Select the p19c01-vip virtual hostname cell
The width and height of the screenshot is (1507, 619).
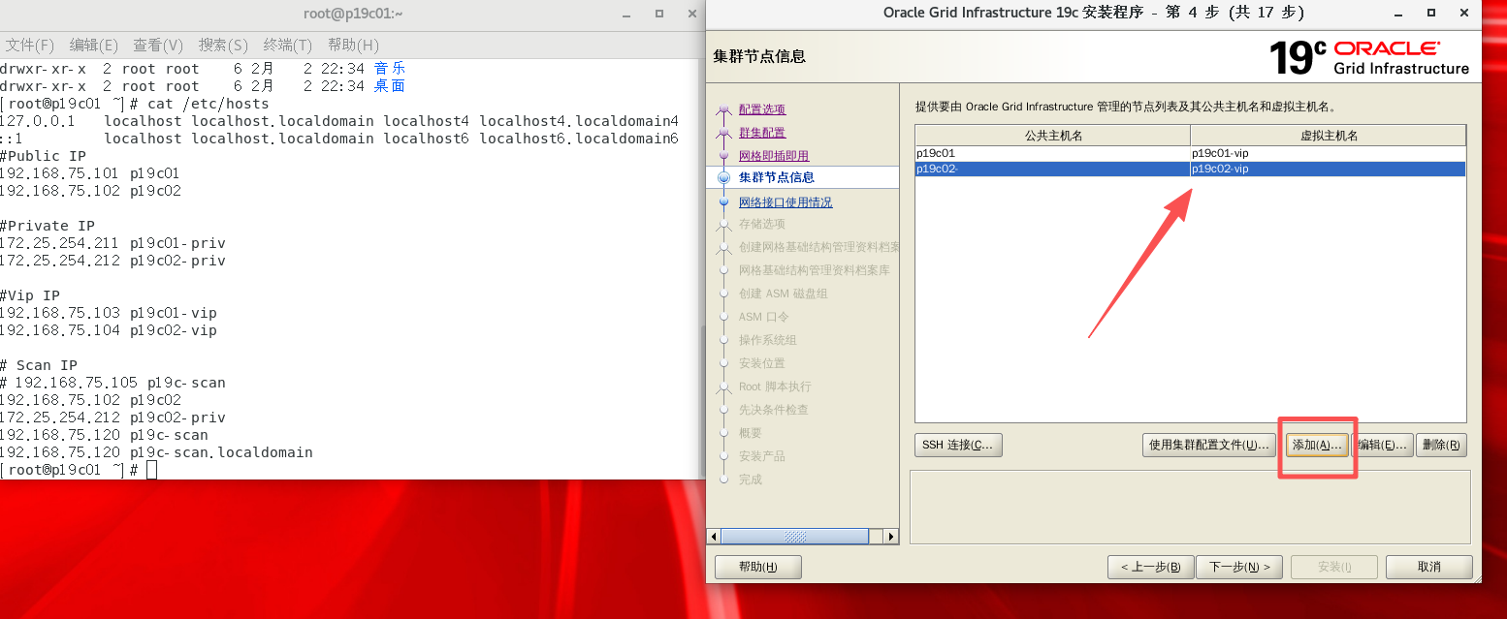[x=1328, y=153]
